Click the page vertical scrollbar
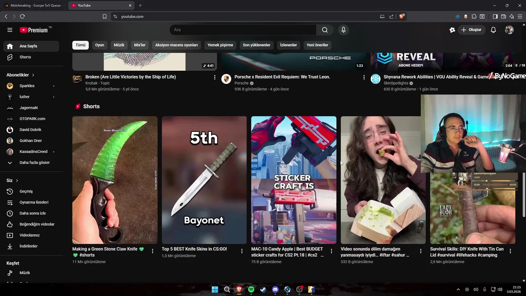 (524, 195)
